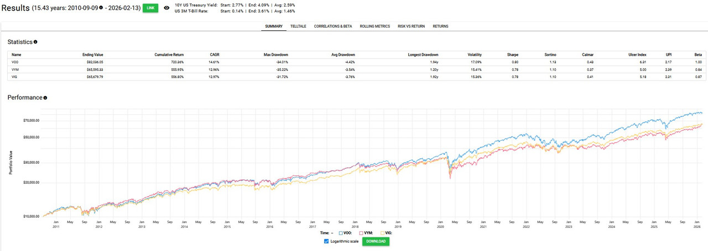Image resolution: width=708 pixels, height=251 pixels.
Task: Switch to the RETURNS tab
Action: pos(440,26)
